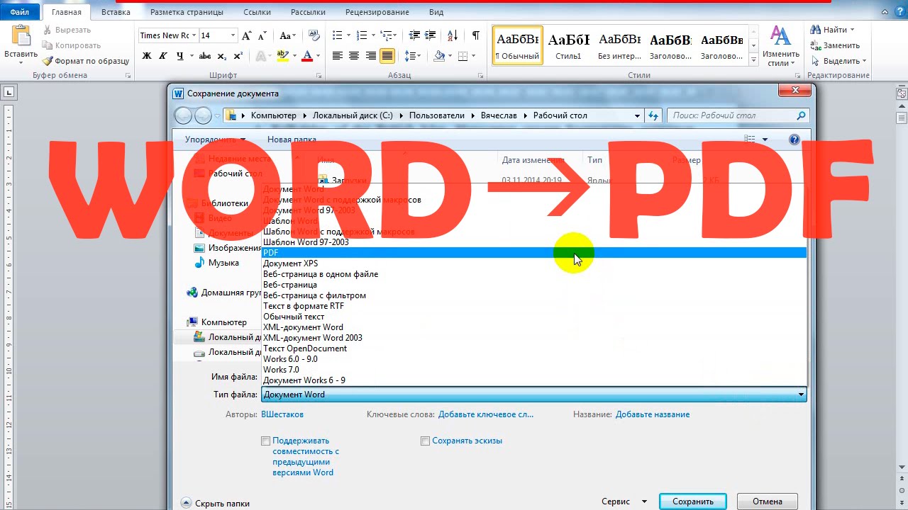Select 'Документ XPS' file type

pos(534,263)
